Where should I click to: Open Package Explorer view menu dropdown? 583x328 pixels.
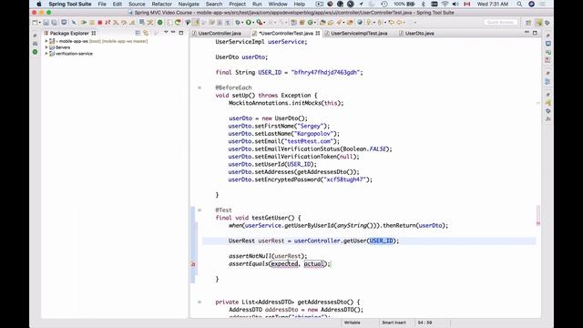[x=166, y=33]
